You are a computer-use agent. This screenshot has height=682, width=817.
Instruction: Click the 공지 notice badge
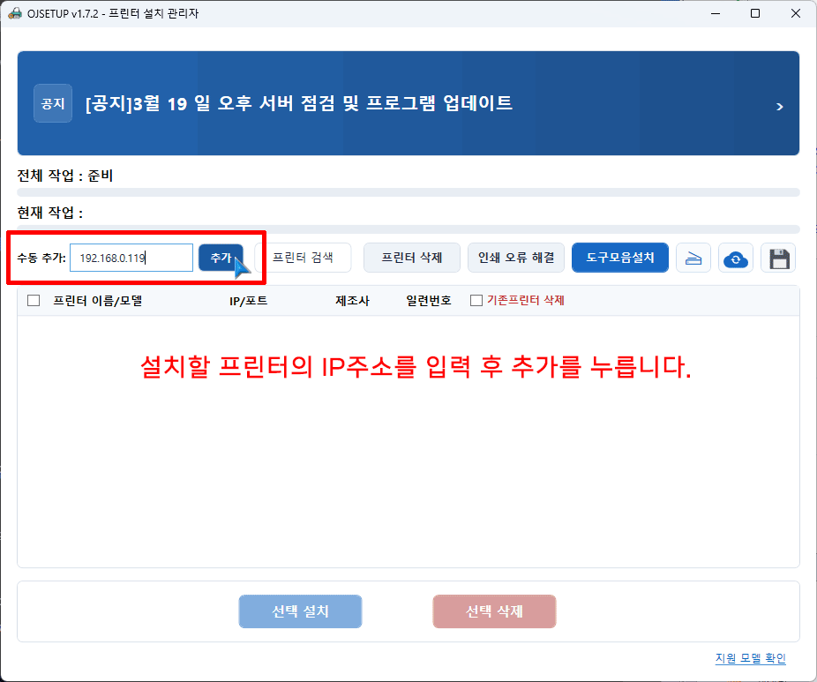pyautogui.click(x=53, y=103)
